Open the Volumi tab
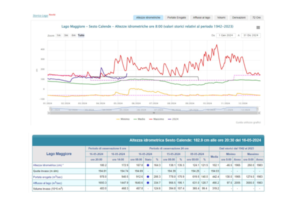Viewport: 284px width, 209px height. [221, 18]
